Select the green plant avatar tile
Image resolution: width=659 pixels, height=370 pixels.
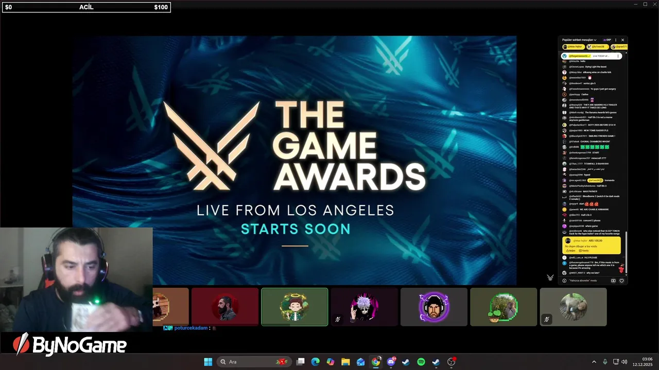pos(504,307)
